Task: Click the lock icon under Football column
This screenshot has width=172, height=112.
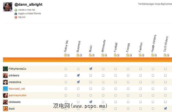Action: pos(115,55)
